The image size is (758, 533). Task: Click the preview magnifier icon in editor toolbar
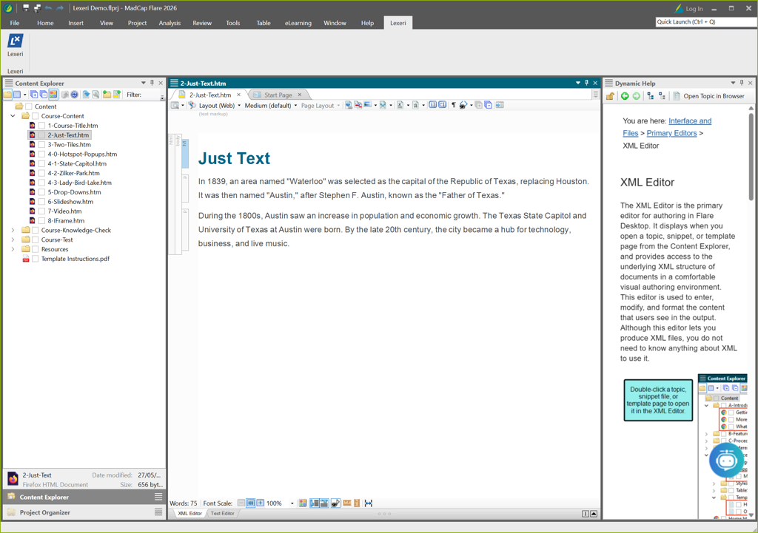point(175,105)
